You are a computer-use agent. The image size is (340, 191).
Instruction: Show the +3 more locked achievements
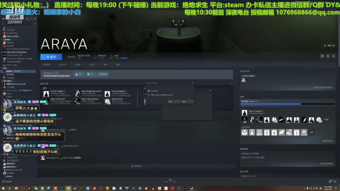coord(312,132)
